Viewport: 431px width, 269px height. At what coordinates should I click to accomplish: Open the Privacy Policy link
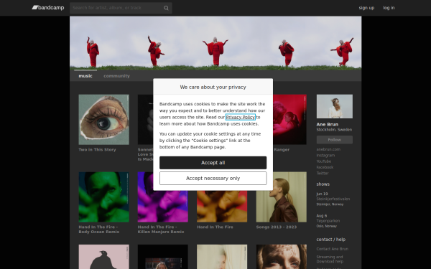click(240, 117)
